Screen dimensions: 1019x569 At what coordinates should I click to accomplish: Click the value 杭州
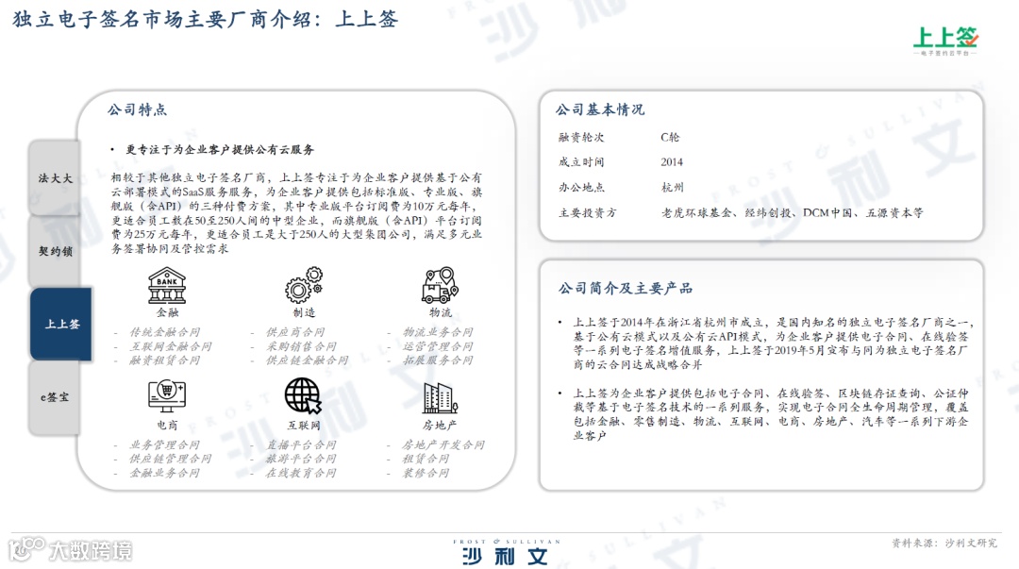[x=673, y=187]
